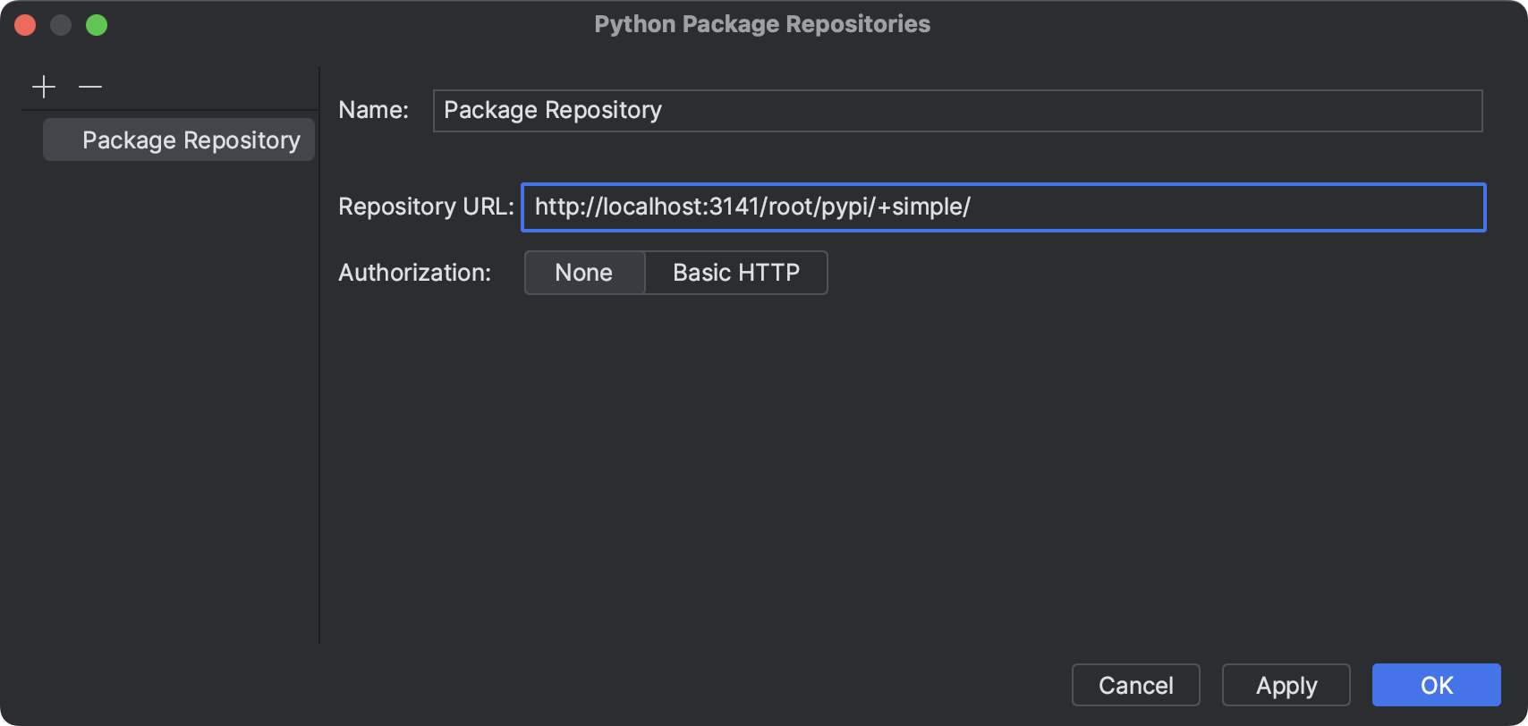Viewport: 1528px width, 726px height.
Task: Minimize the window with the gray button
Action: point(61,25)
